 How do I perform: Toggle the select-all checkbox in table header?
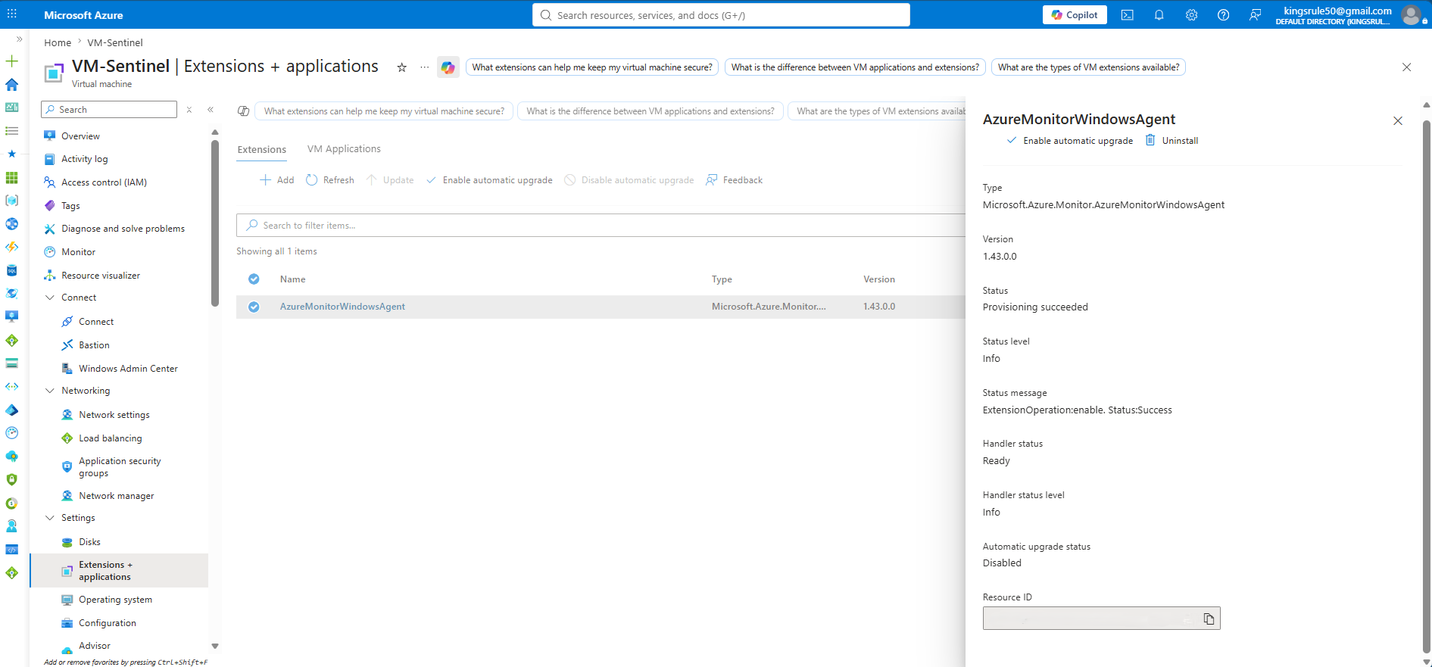click(254, 279)
